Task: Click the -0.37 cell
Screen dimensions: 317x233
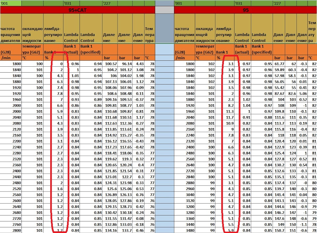Action: coord(138,99)
